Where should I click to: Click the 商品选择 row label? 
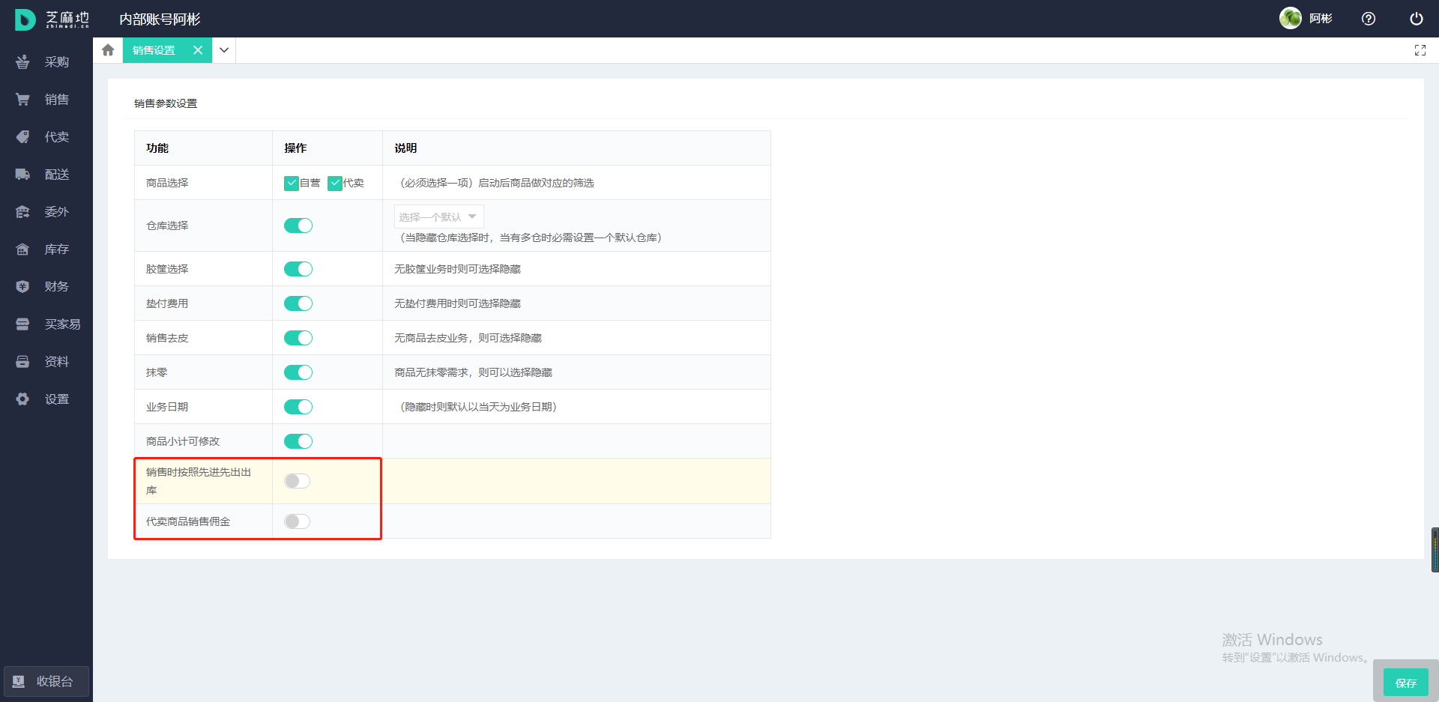(x=167, y=183)
